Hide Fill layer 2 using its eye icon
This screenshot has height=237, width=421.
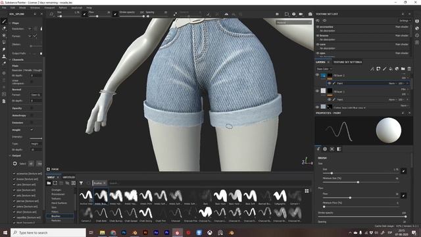tap(317, 75)
